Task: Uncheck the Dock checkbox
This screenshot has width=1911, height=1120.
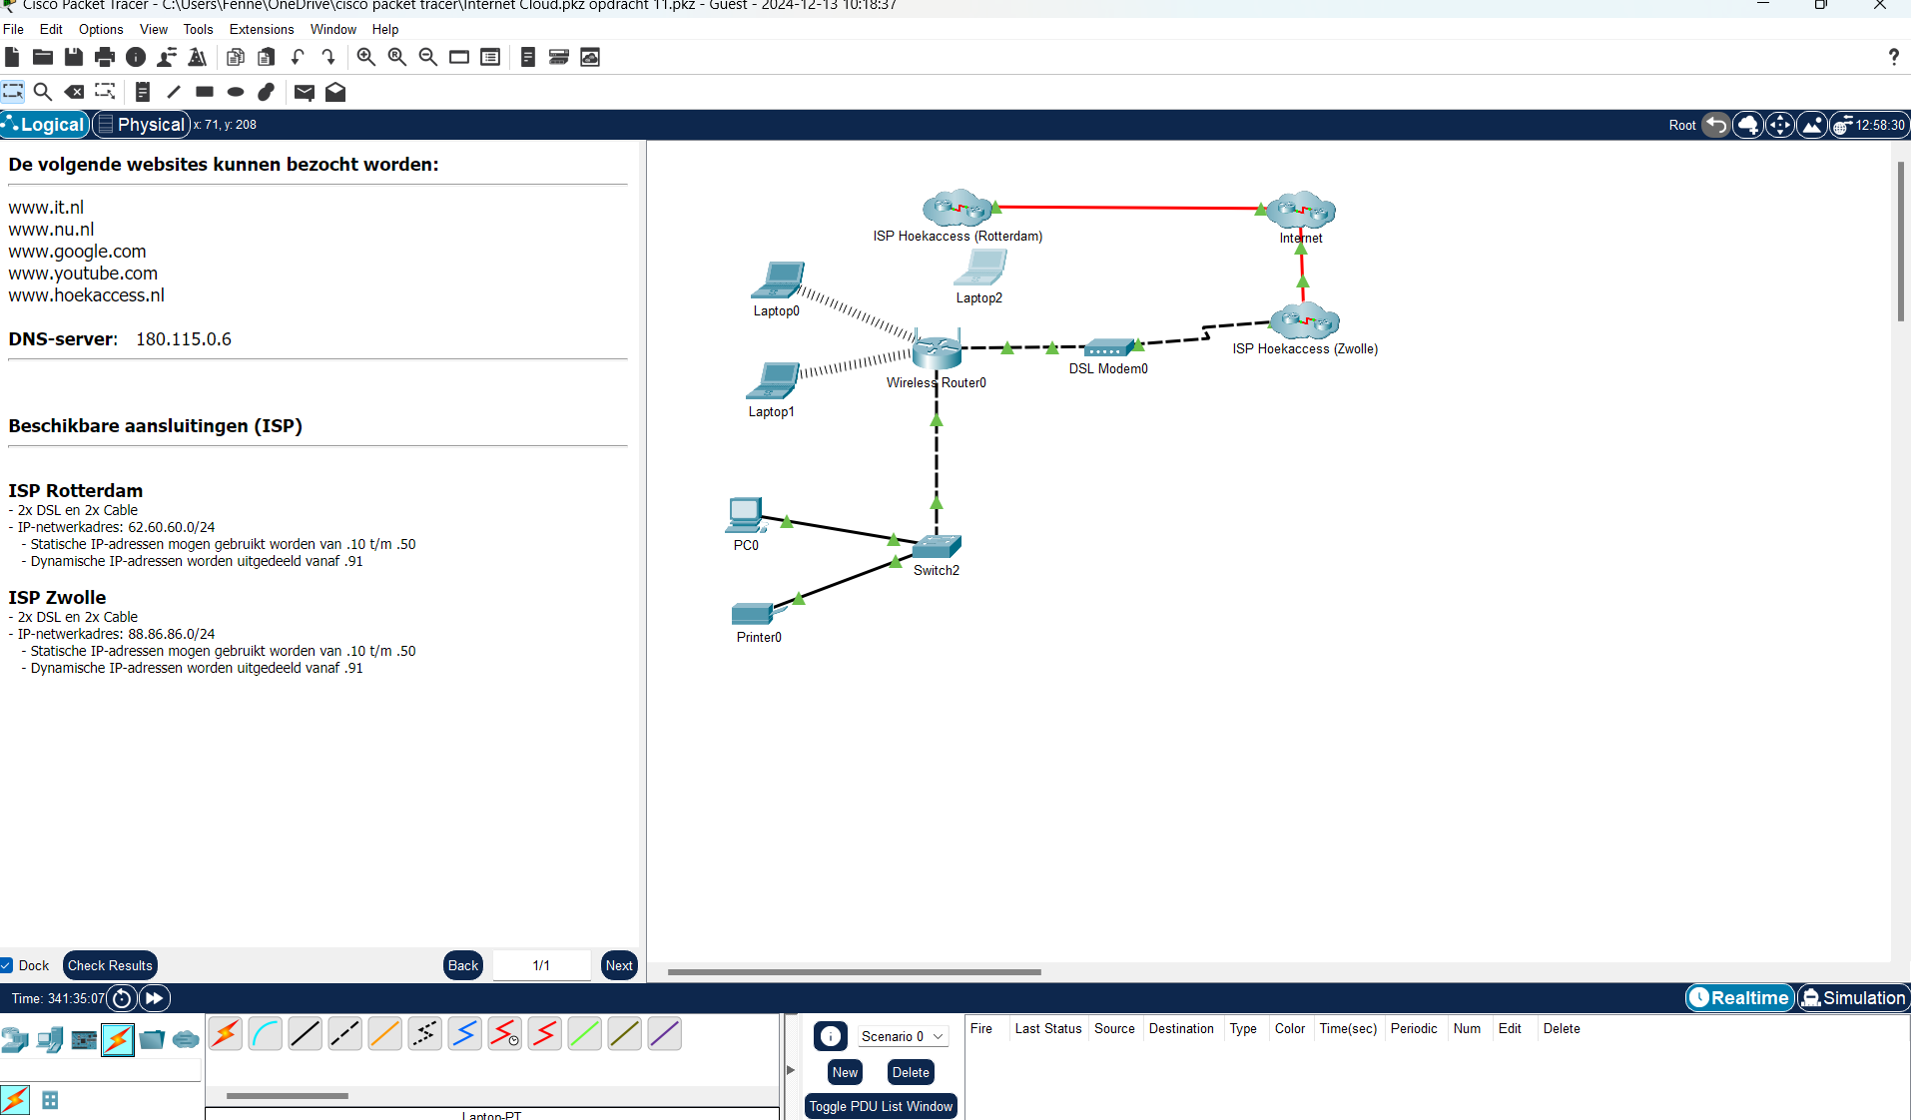Action: (7, 965)
